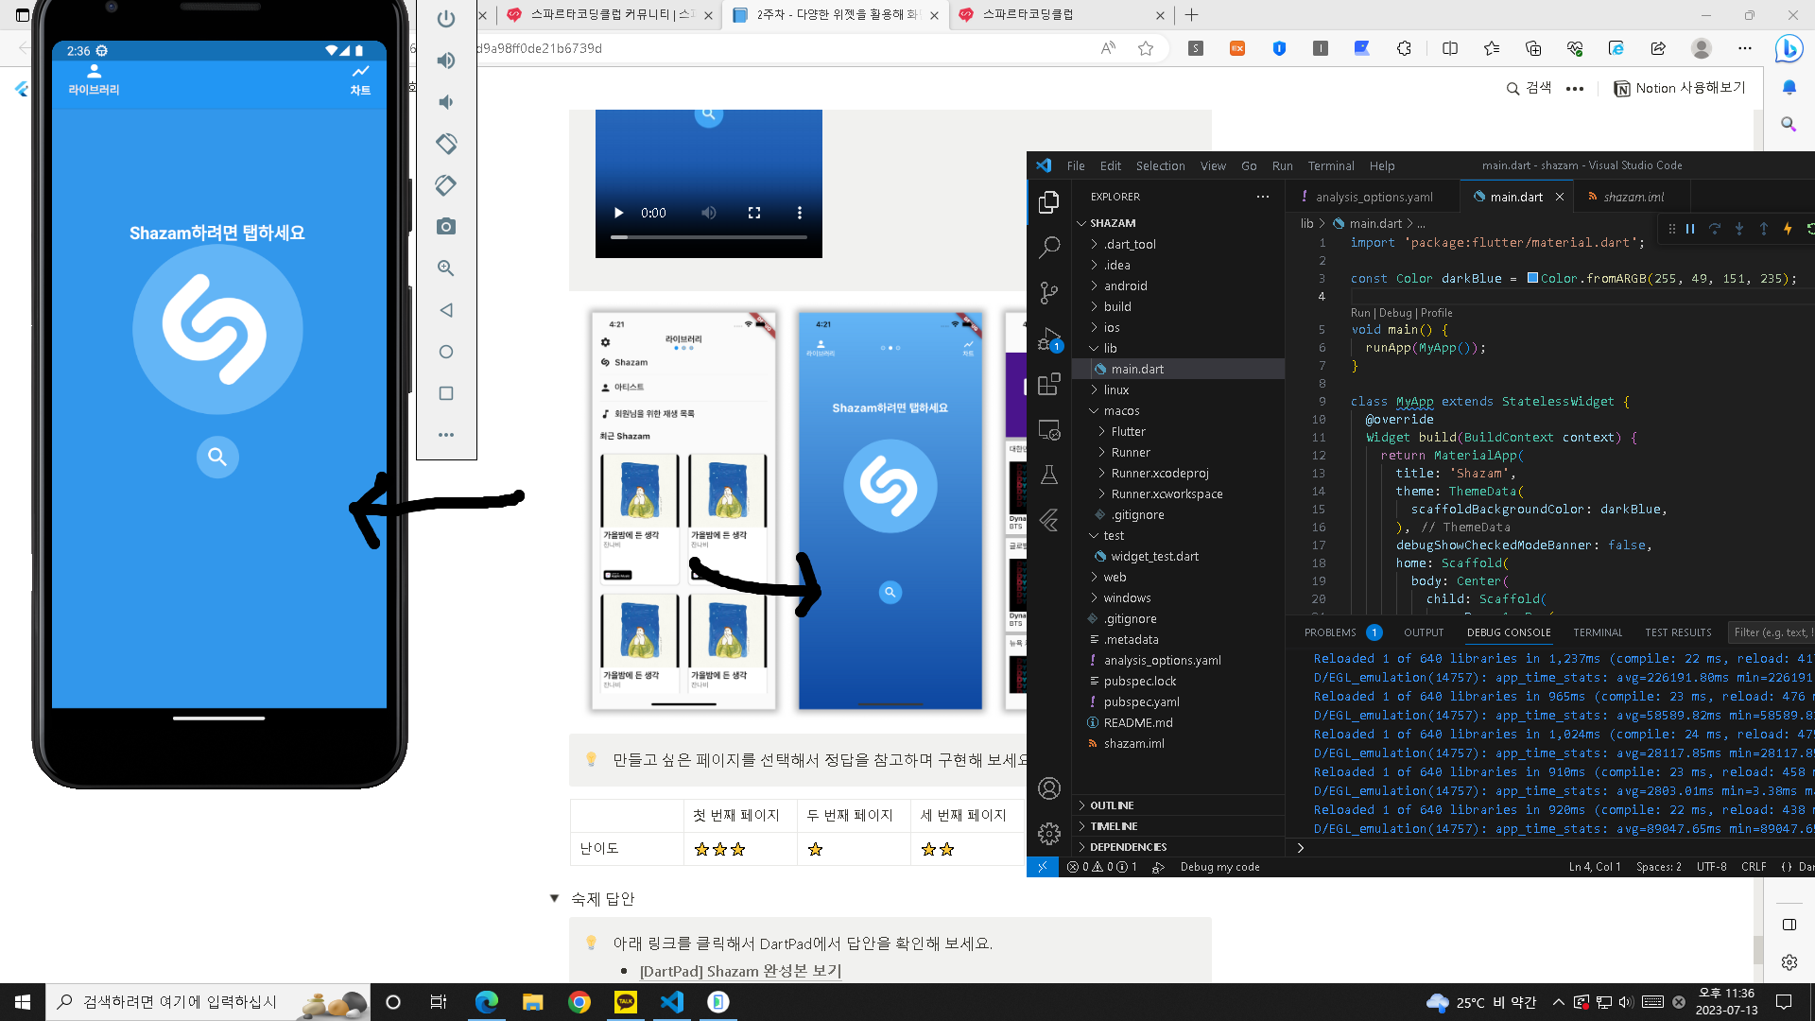The width and height of the screenshot is (1815, 1021).
Task: Open widget_test.dart in explorer
Action: pos(1154,556)
